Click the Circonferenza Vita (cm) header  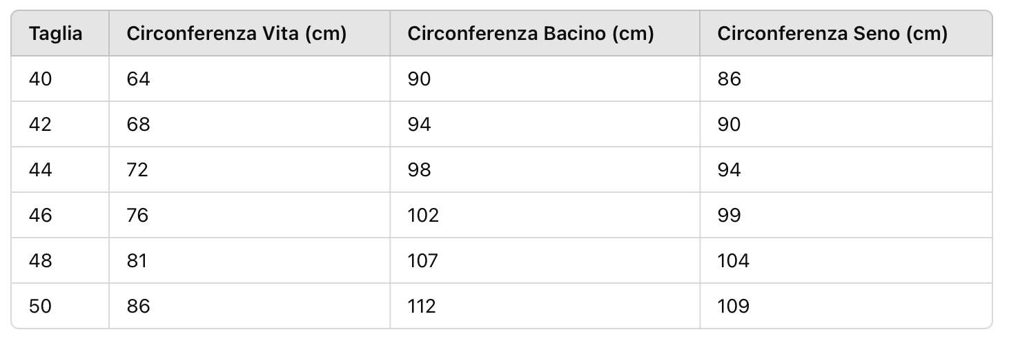point(236,33)
